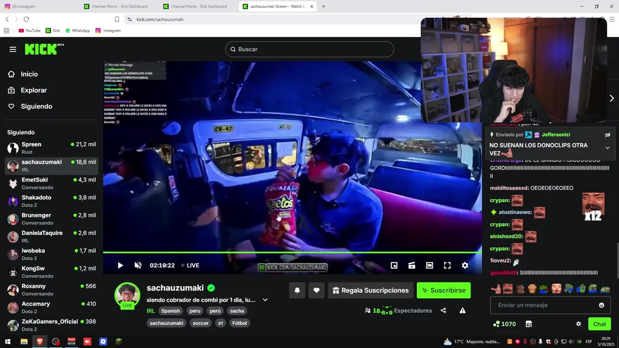The image size is (619, 348).
Task: Bookmark this page
Action: (117, 19)
